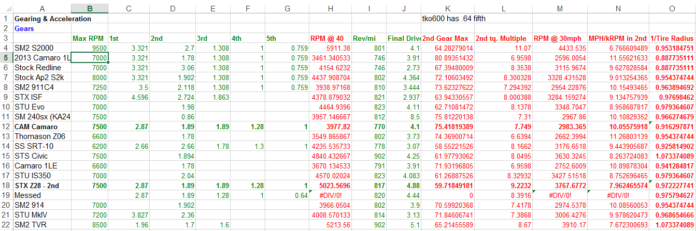This screenshot has width=696, height=231.
Task: Select column B header
Action: point(90,8)
